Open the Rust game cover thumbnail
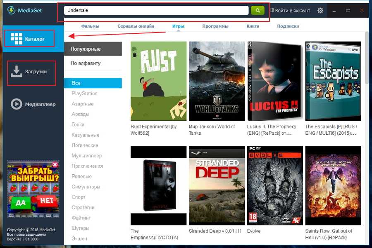 tap(158, 81)
